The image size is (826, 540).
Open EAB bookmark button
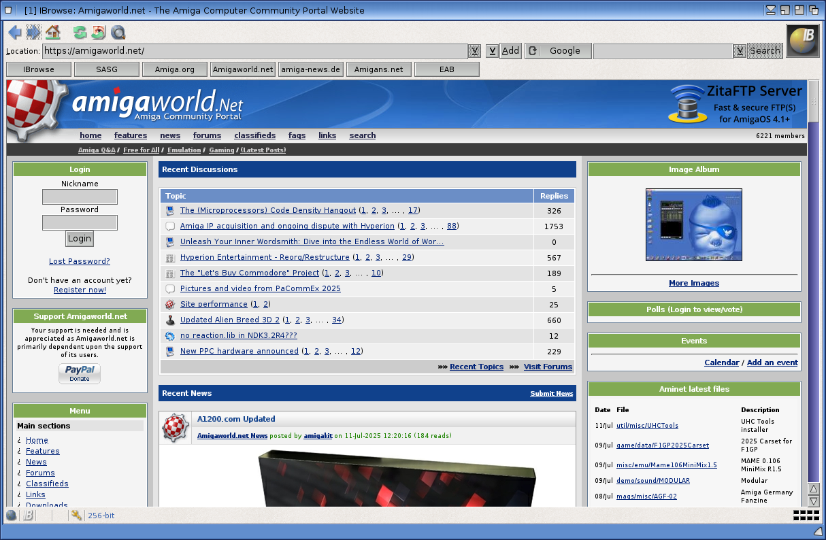coord(447,69)
